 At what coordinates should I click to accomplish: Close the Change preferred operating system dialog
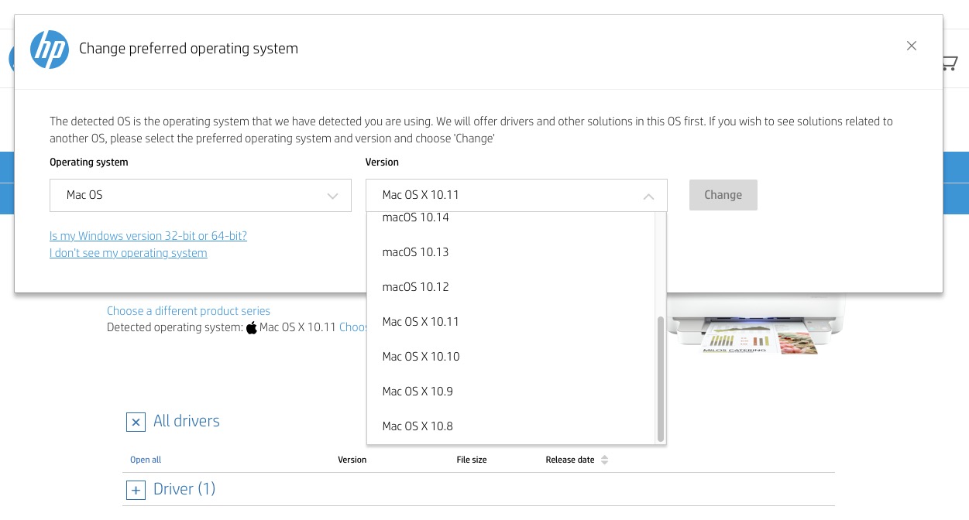[912, 46]
